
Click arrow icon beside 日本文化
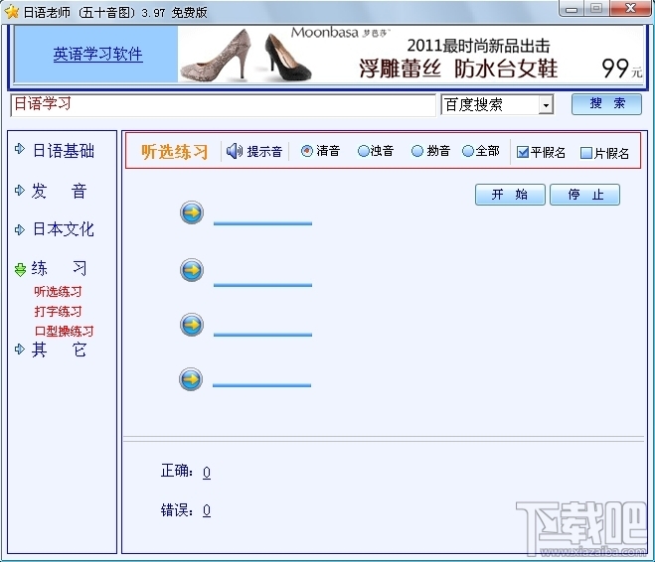(x=19, y=229)
